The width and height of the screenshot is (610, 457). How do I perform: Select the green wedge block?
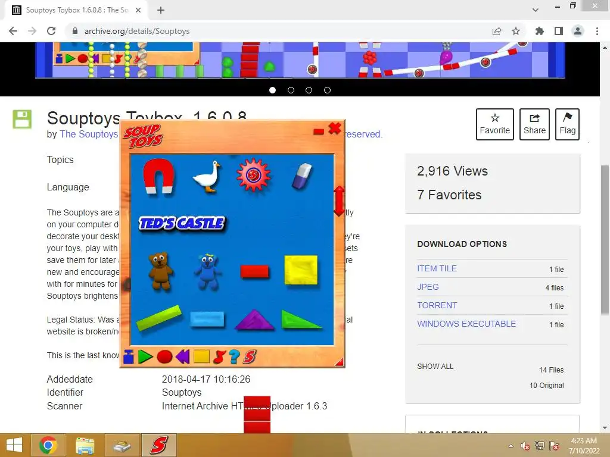tap(301, 320)
